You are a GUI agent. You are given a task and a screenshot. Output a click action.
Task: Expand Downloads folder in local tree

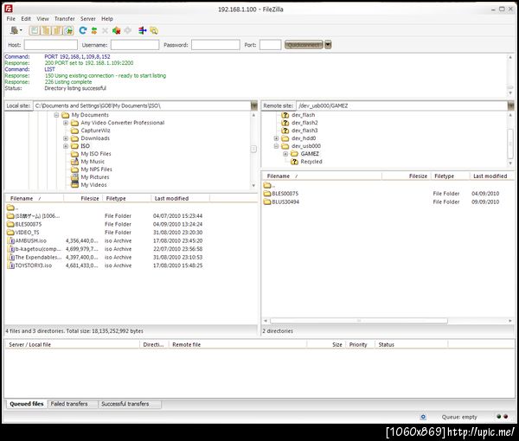(x=66, y=138)
